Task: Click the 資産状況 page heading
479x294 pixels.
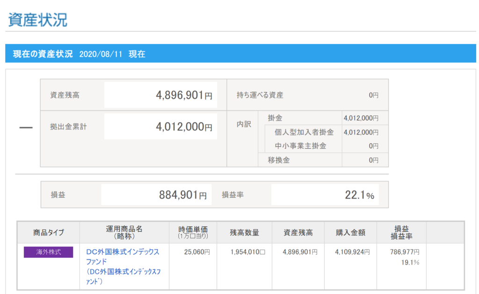Action: pos(38,20)
